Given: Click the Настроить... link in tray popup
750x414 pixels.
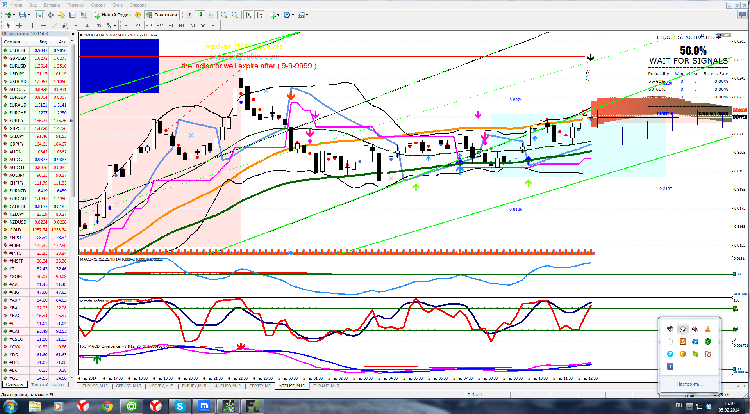Looking at the screenshot, I should coord(689,384).
